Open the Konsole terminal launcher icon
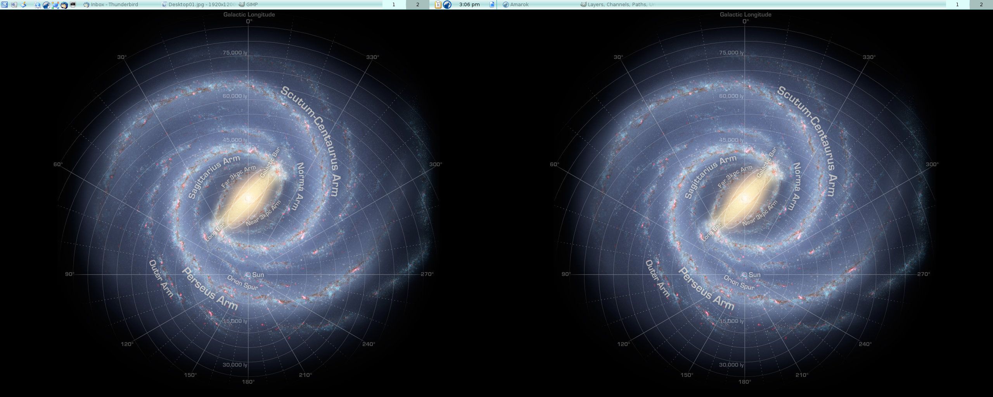993x397 pixels. pos(73,5)
